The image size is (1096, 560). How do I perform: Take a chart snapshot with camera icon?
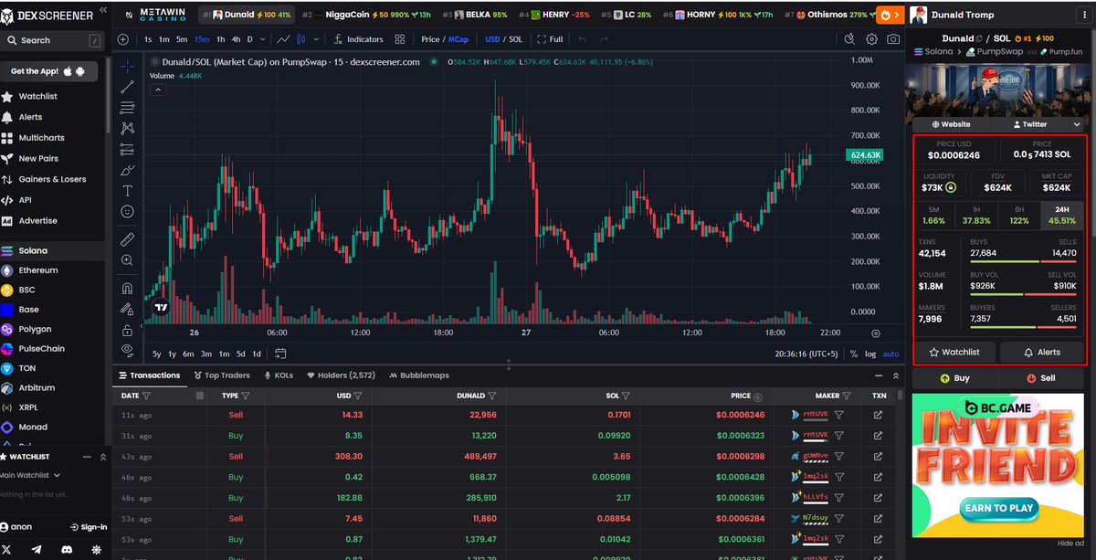click(893, 39)
